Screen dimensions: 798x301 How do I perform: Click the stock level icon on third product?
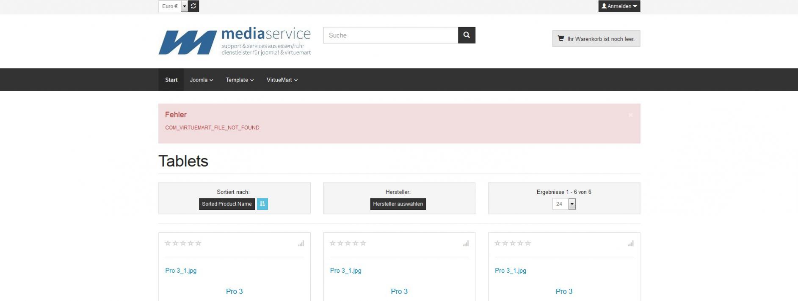point(630,244)
